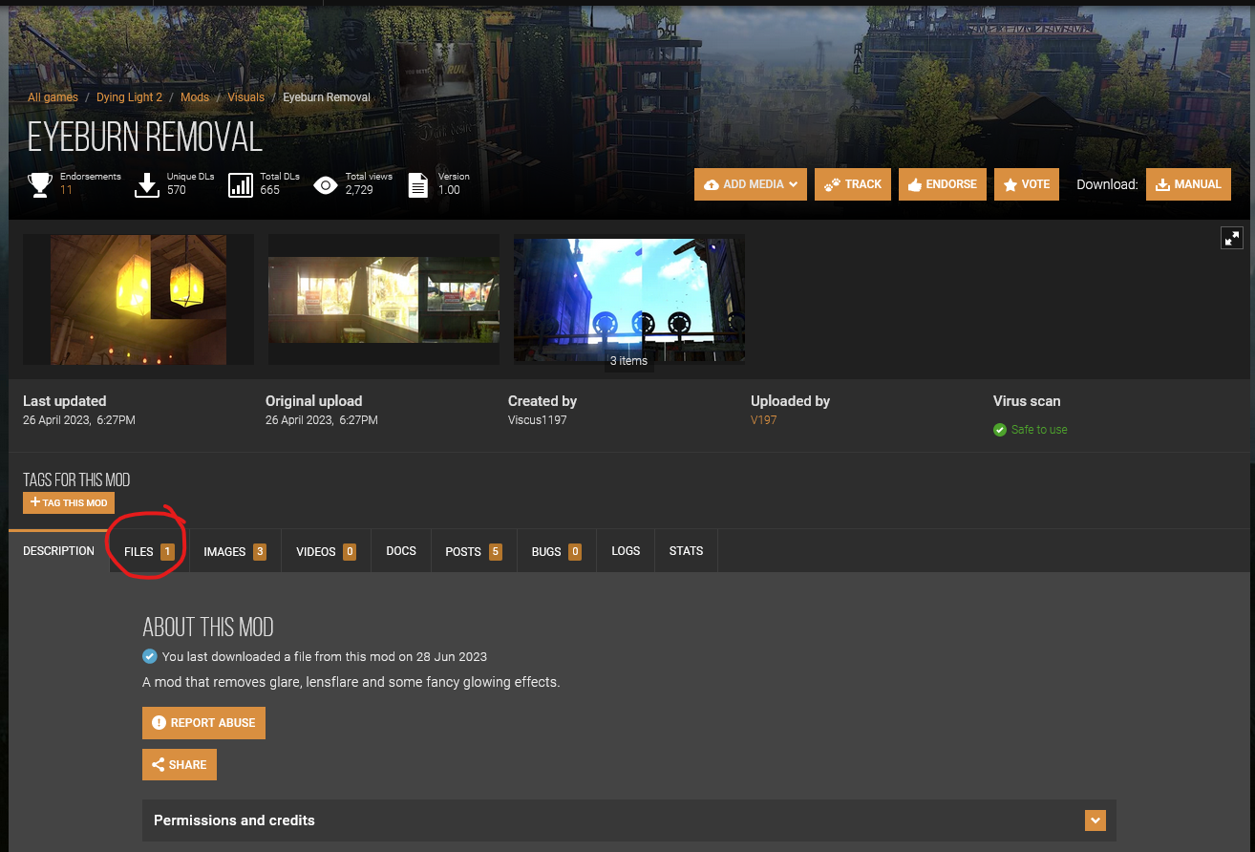Image resolution: width=1255 pixels, height=852 pixels.
Task: Open the Bugs tab
Action: (557, 551)
